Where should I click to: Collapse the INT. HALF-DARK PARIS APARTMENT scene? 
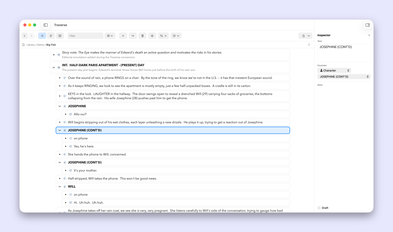pyautogui.click(x=54, y=67)
